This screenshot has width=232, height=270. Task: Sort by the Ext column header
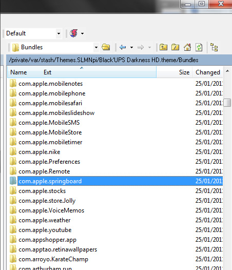point(47,72)
